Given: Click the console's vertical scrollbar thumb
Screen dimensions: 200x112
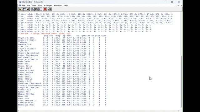Looking at the screenshot, I should [x=181, y=82].
